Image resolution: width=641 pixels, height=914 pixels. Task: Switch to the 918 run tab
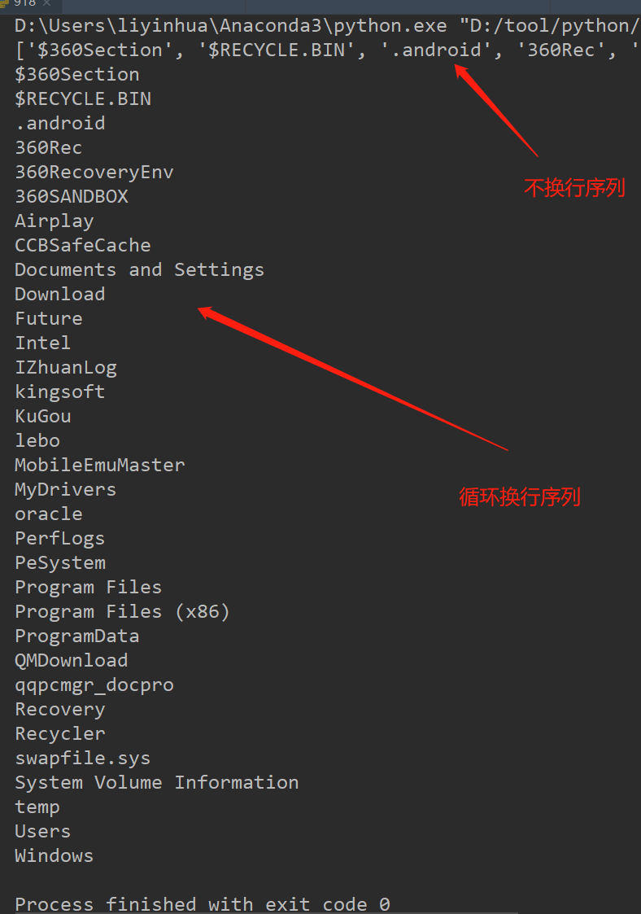point(24,3)
